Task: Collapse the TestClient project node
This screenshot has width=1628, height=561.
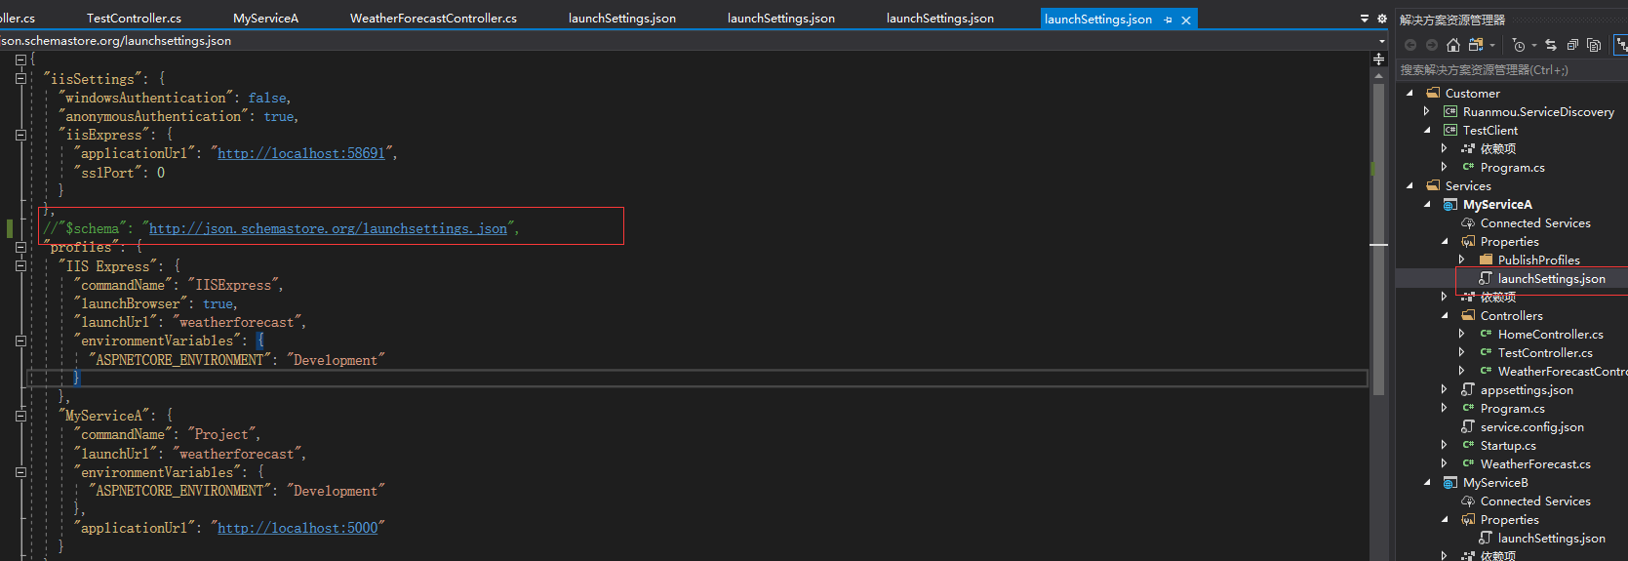Action: (x=1427, y=131)
